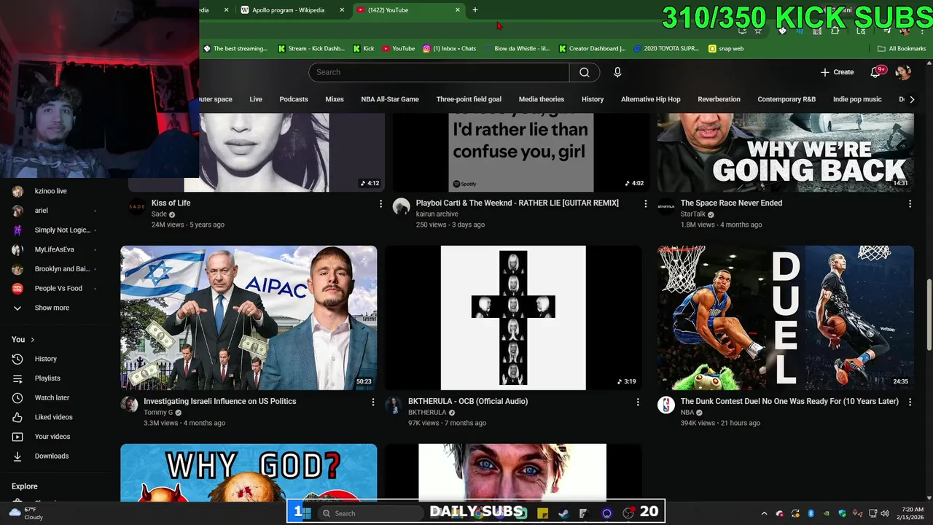This screenshot has width=933, height=525.
Task: Open the weather widget showing Cloudy
Action: (26, 513)
